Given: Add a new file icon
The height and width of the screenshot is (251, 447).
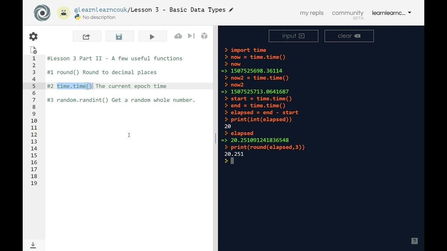Looking at the screenshot, I should click(x=33, y=50).
